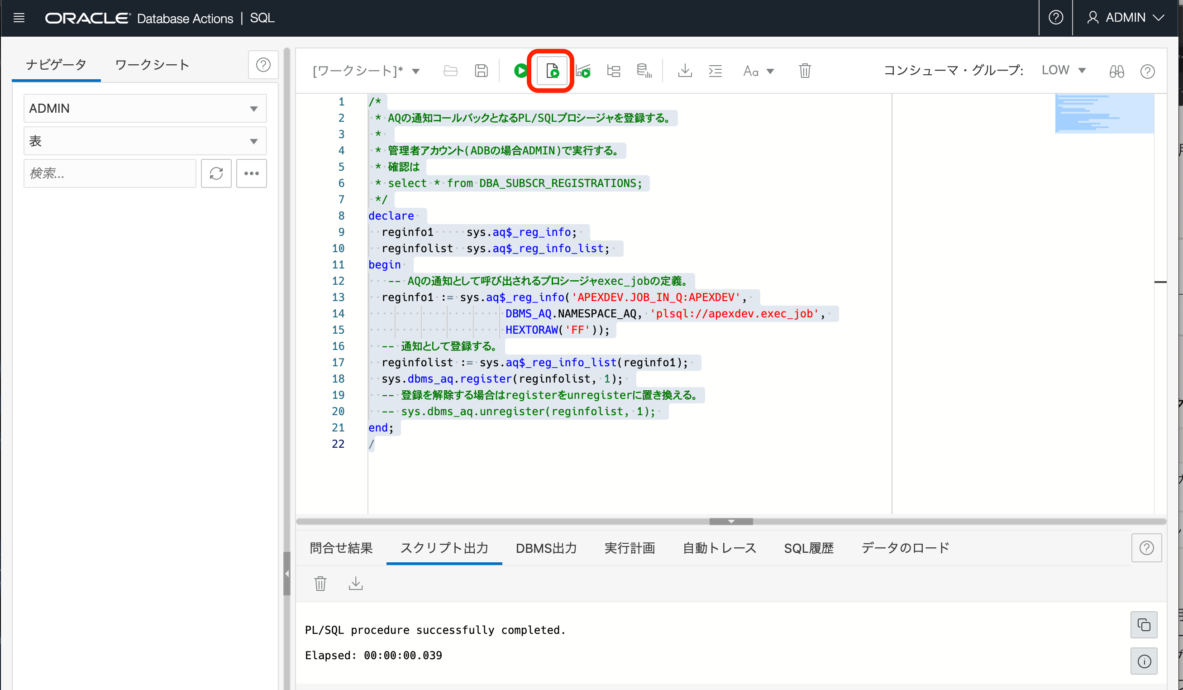1183x690 pixels.
Task: Clear script output with trash icon
Action: pos(320,584)
